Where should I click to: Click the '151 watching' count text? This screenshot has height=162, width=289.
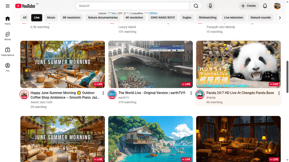pyautogui.click(x=127, y=32)
